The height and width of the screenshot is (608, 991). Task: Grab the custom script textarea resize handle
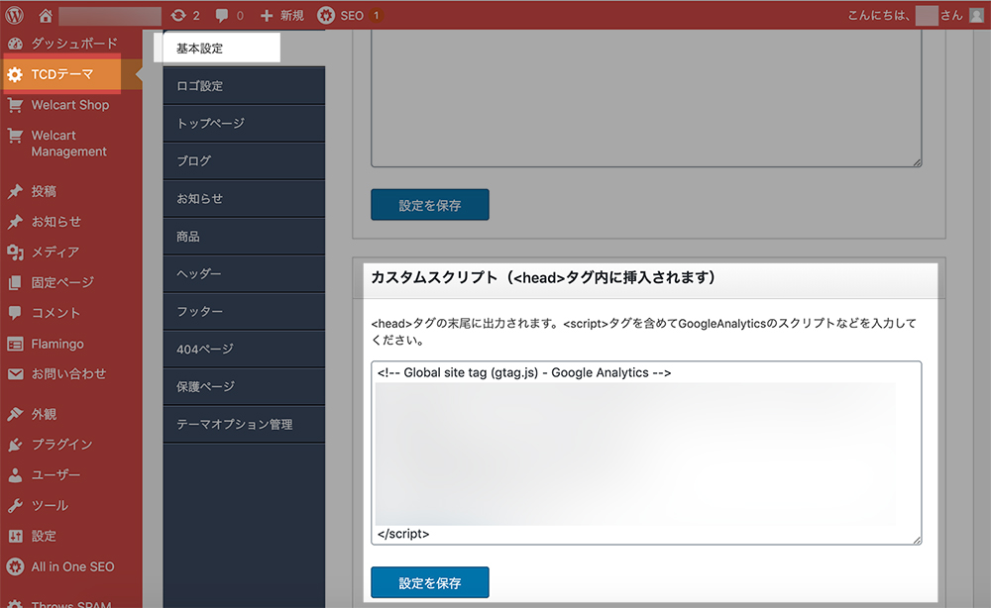pos(917,540)
